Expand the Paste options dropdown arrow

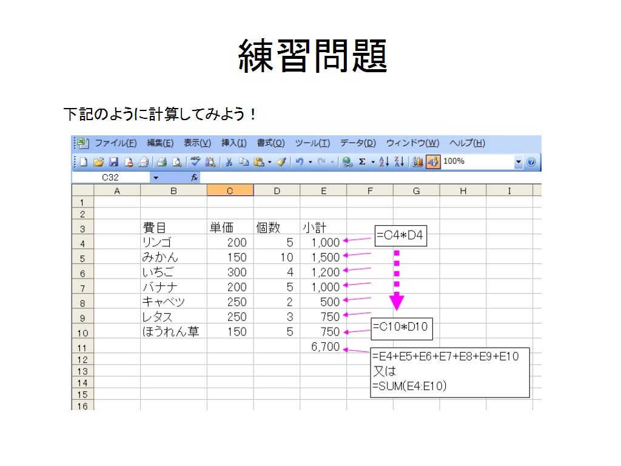(269, 162)
